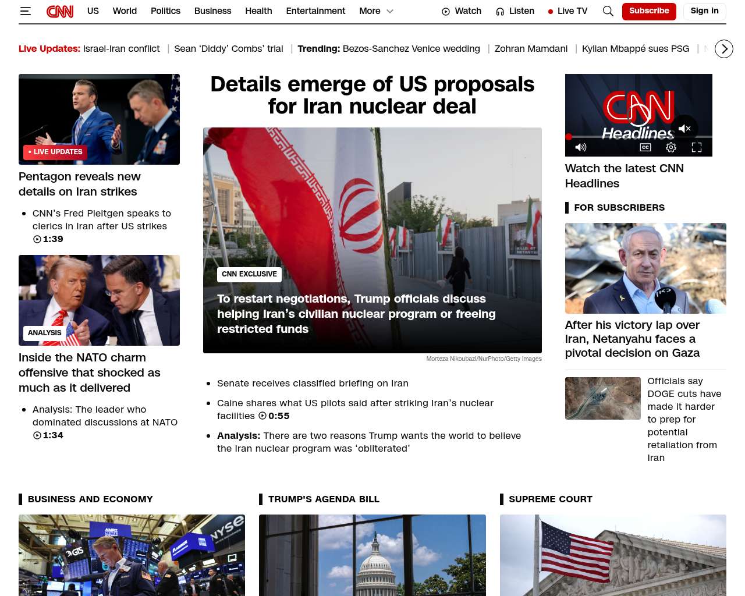Enter fullscreen on the Headlines video
This screenshot has width=745, height=596.
pos(697,147)
